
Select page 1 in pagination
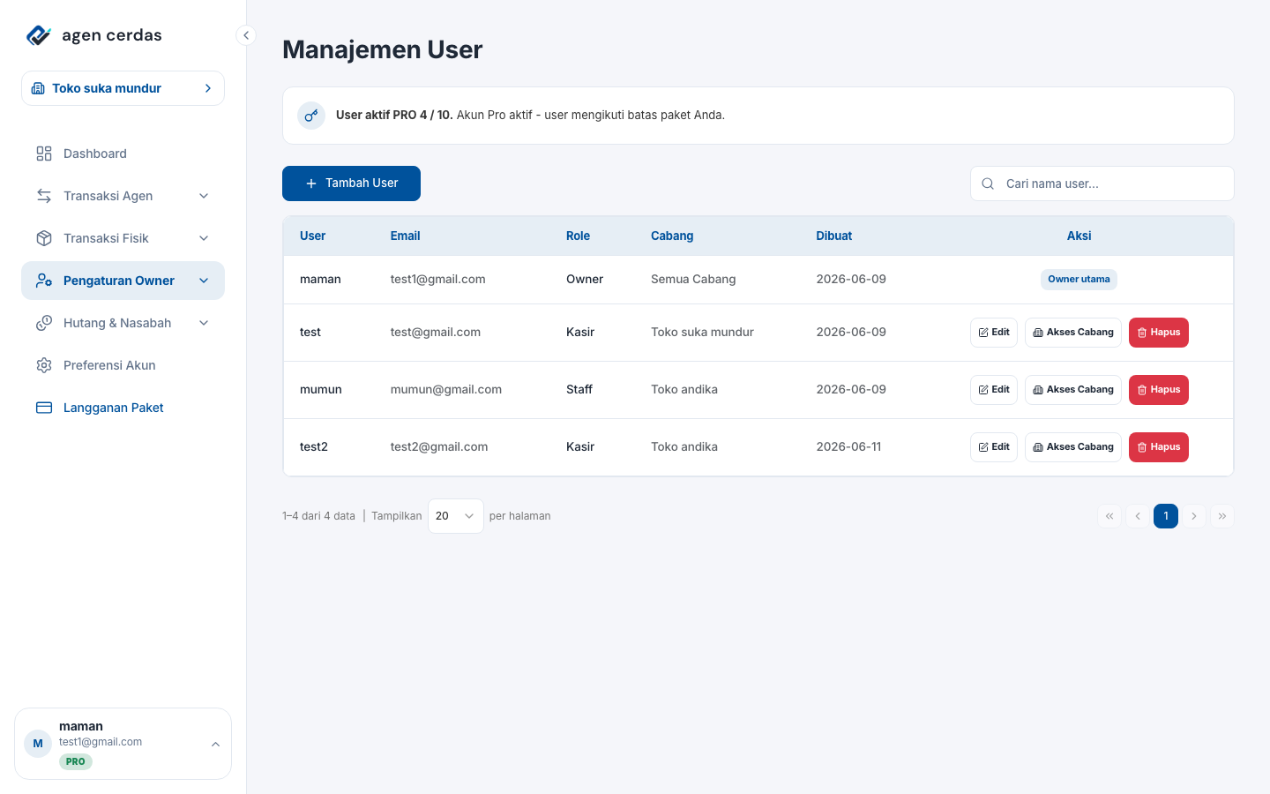pos(1166,516)
